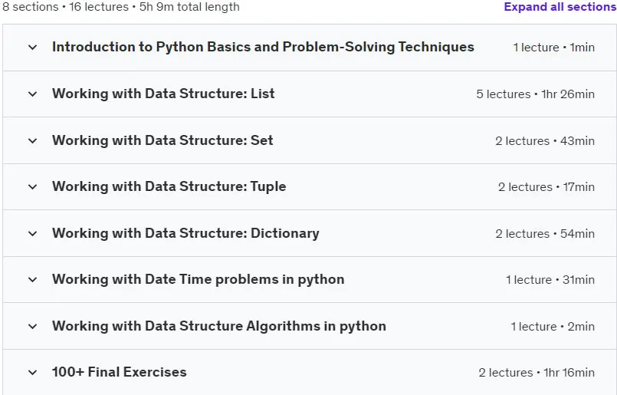Click 2 lectures 54min label
The width and height of the screenshot is (617, 395).
pos(545,233)
